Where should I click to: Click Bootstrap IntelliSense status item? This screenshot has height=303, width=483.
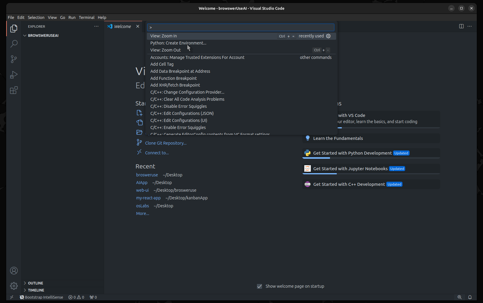(42, 297)
